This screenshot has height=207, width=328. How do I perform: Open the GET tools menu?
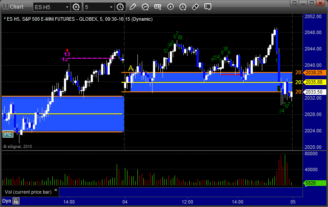158,7
